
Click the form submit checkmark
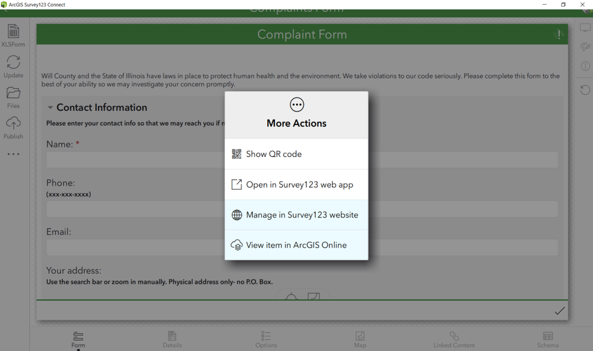pyautogui.click(x=559, y=311)
